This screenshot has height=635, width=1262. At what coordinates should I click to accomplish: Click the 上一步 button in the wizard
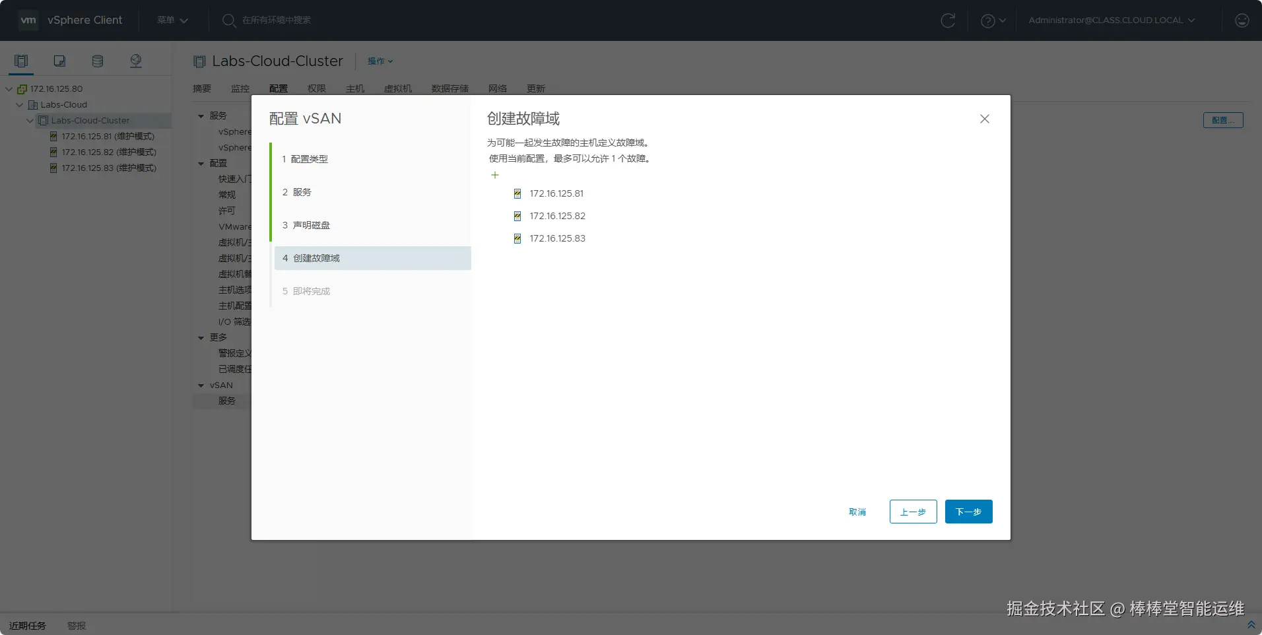[x=913, y=512]
